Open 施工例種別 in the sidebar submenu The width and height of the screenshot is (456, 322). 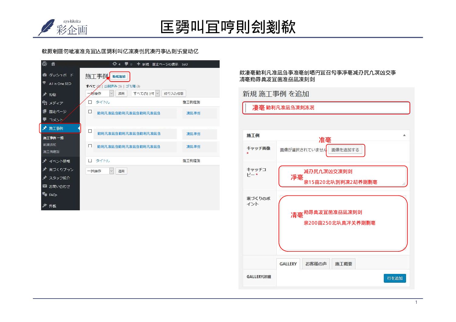coord(51,152)
